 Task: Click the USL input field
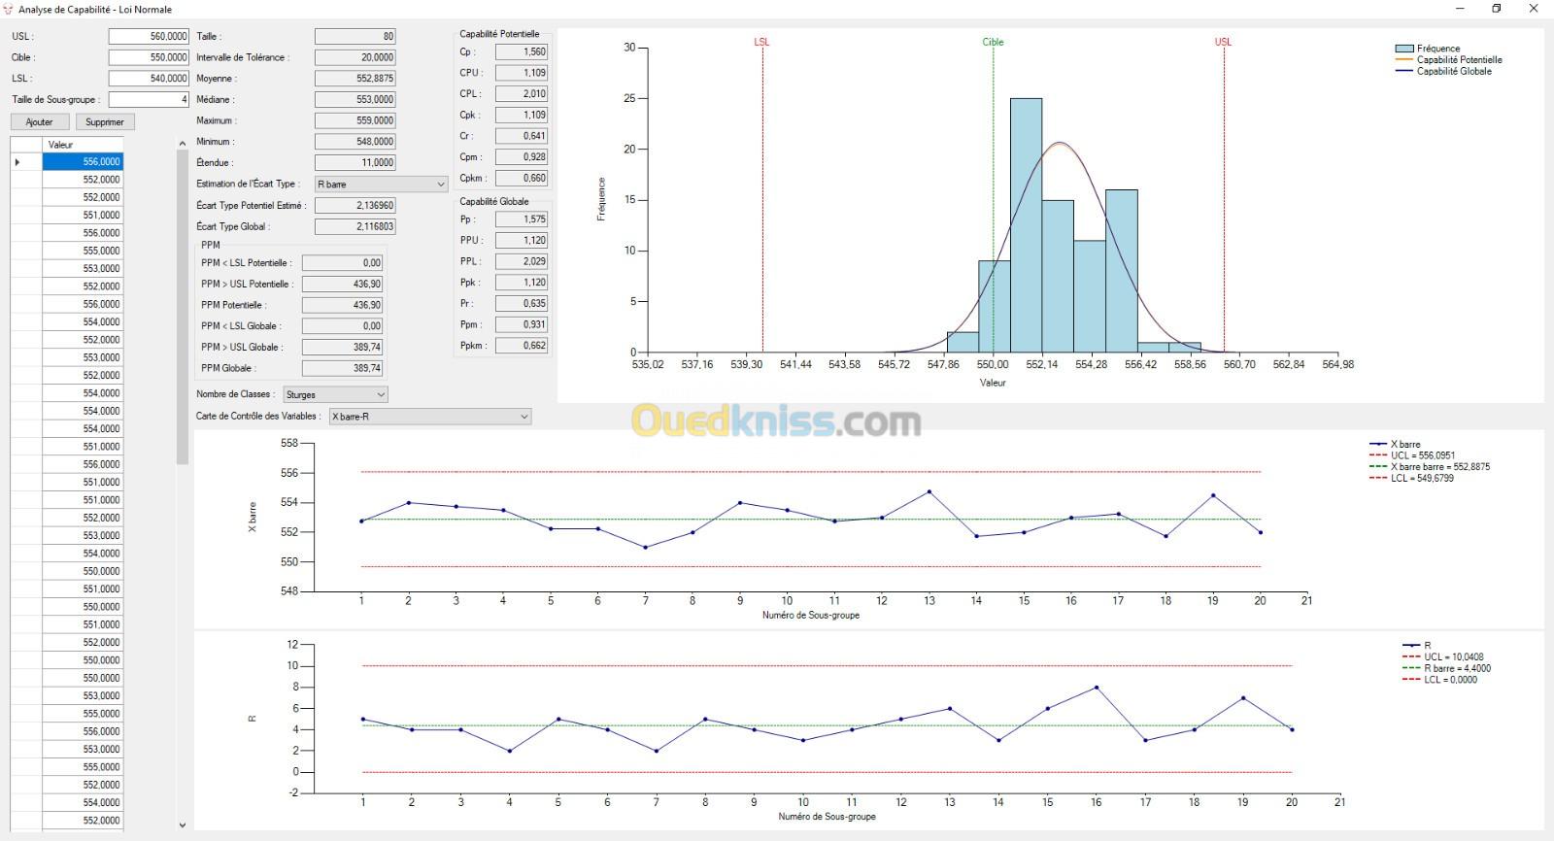[x=149, y=36]
